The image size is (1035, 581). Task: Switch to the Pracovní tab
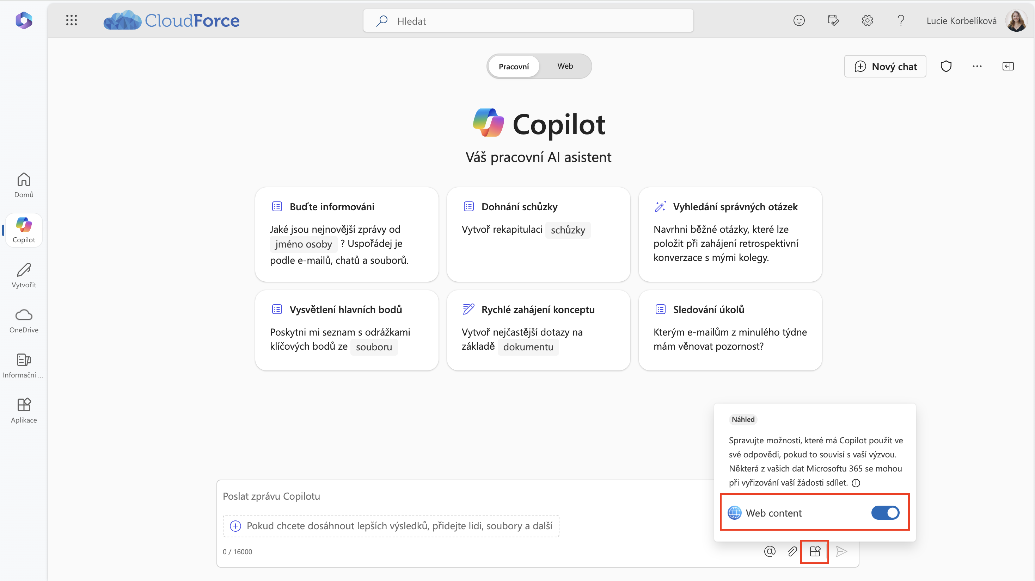(x=514, y=66)
